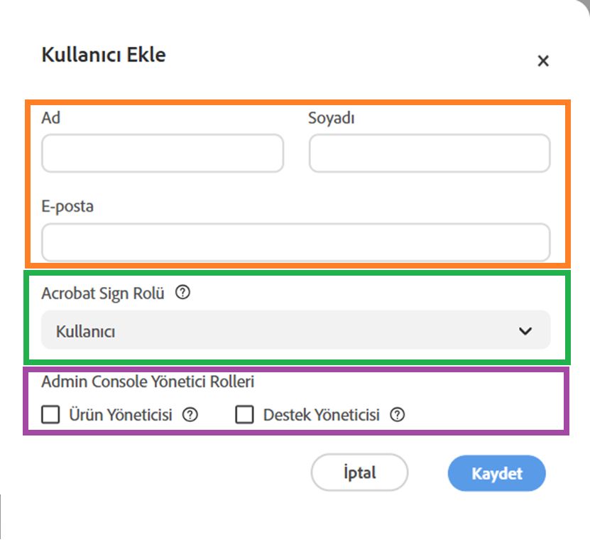Click the Soyadı field label
590x552 pixels.
[332, 118]
